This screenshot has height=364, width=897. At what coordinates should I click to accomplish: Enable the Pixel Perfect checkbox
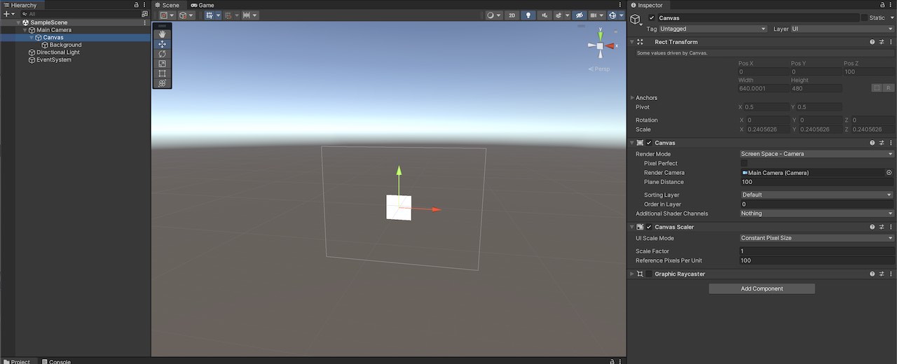pyautogui.click(x=744, y=163)
